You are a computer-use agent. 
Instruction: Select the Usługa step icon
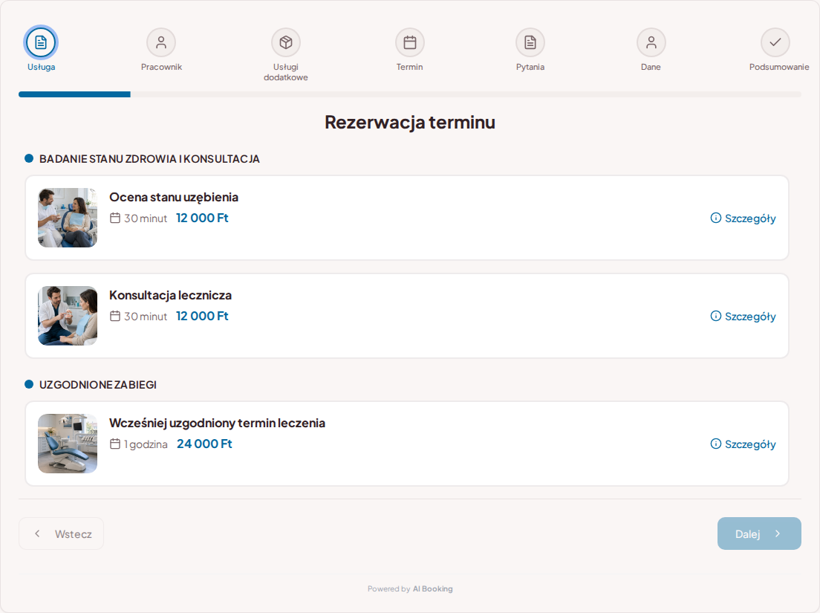(41, 42)
